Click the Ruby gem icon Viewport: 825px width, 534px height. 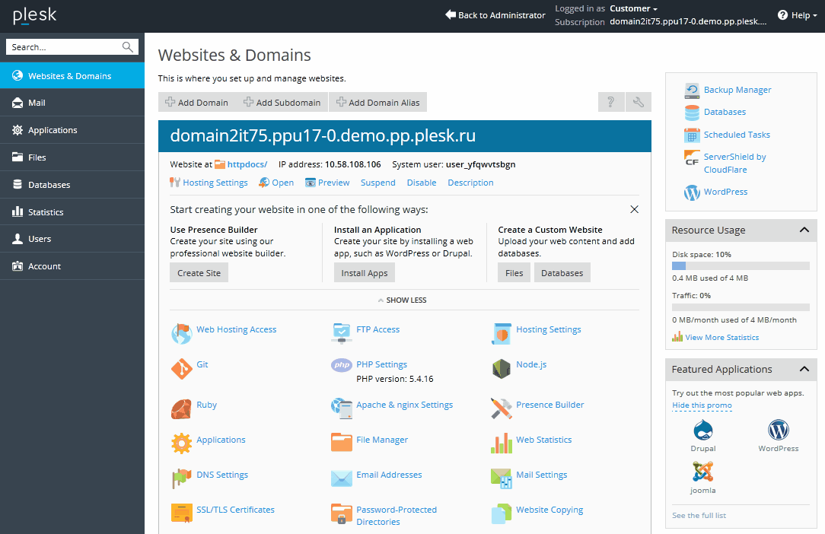182,408
